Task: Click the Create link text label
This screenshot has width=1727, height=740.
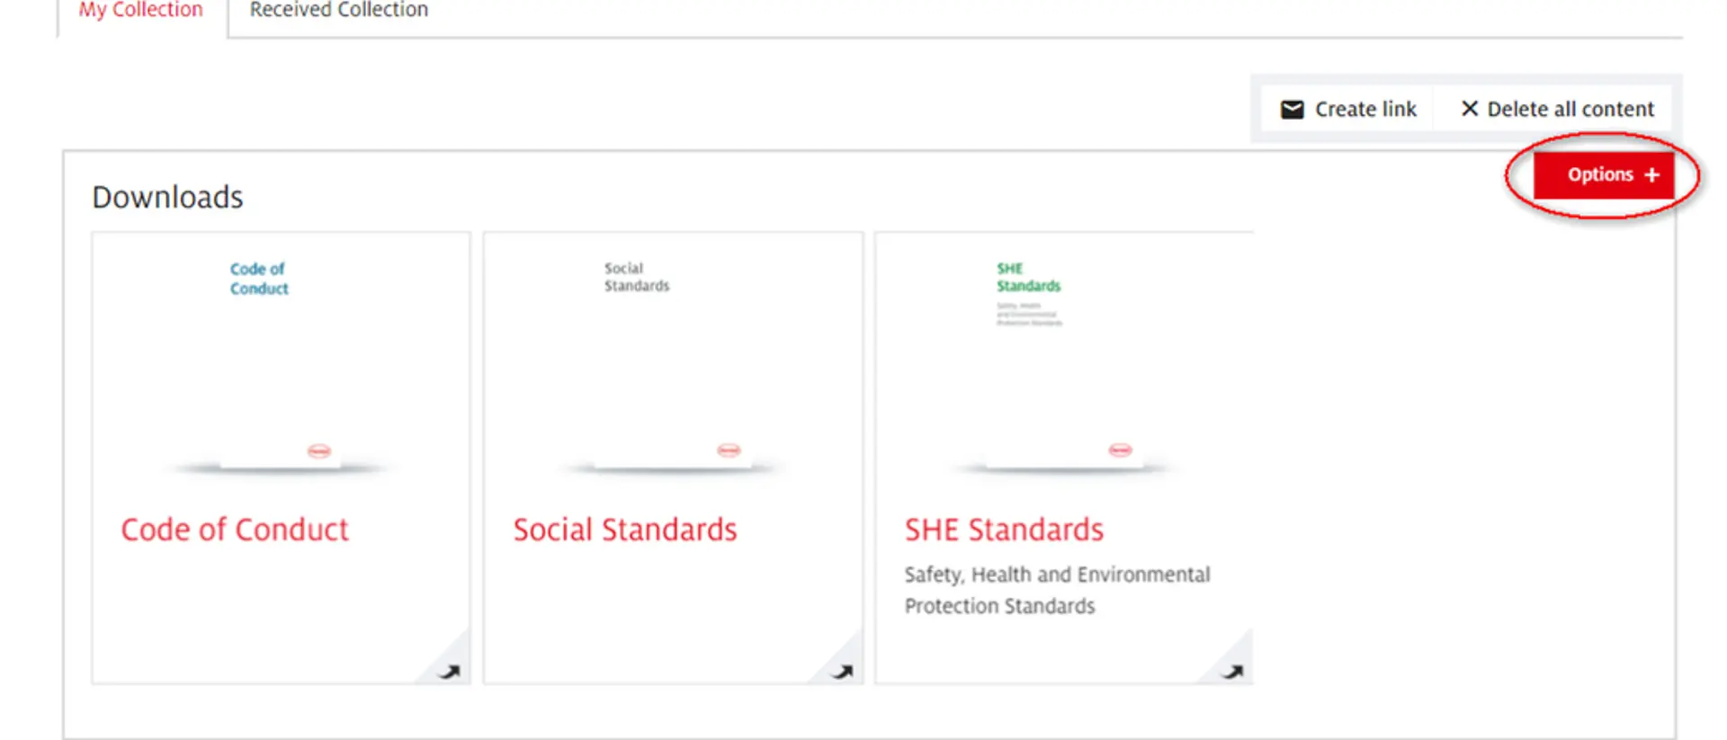Action: (1365, 110)
